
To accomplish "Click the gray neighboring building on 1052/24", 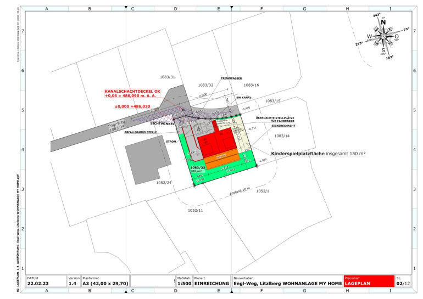I will point(144,163).
